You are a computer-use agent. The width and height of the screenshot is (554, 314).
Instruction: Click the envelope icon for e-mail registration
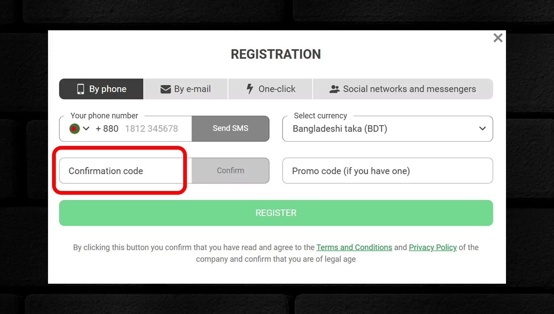165,89
